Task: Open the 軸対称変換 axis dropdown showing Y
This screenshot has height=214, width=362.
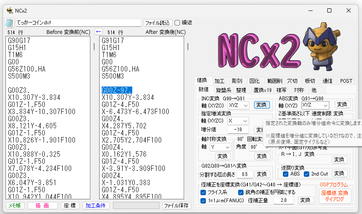Action: click(x=220, y=147)
